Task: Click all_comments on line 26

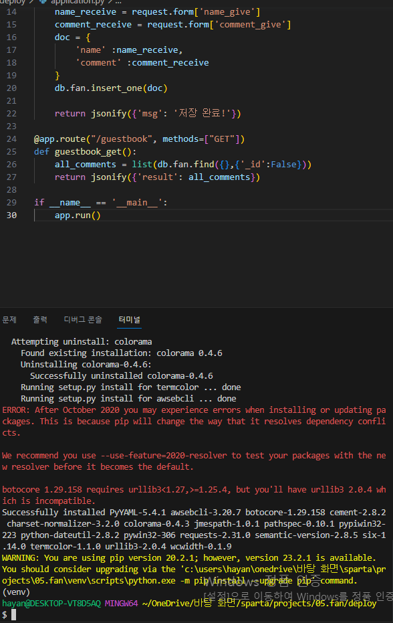Action: click(x=86, y=165)
